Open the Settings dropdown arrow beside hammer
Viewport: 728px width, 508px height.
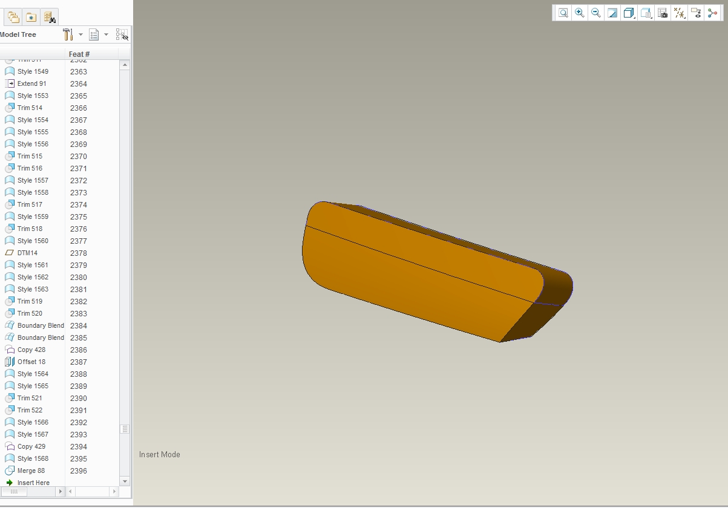click(x=81, y=34)
